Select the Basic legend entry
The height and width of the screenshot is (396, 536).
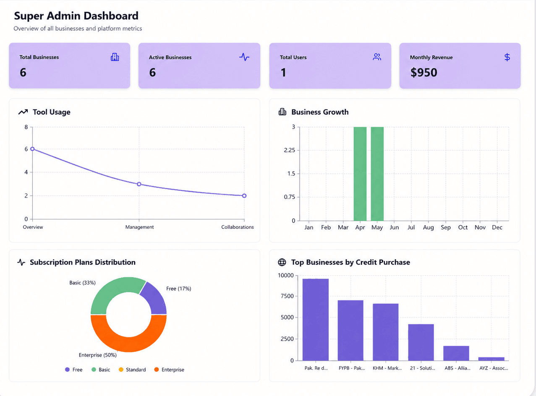tap(101, 370)
